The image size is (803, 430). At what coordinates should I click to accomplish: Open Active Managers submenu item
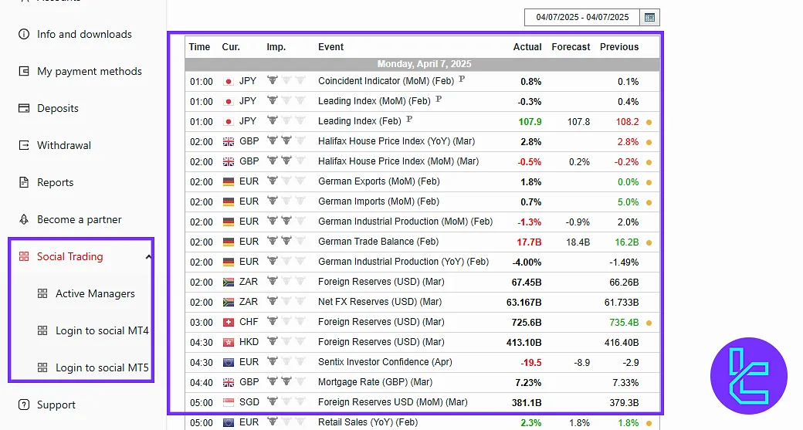(x=95, y=293)
